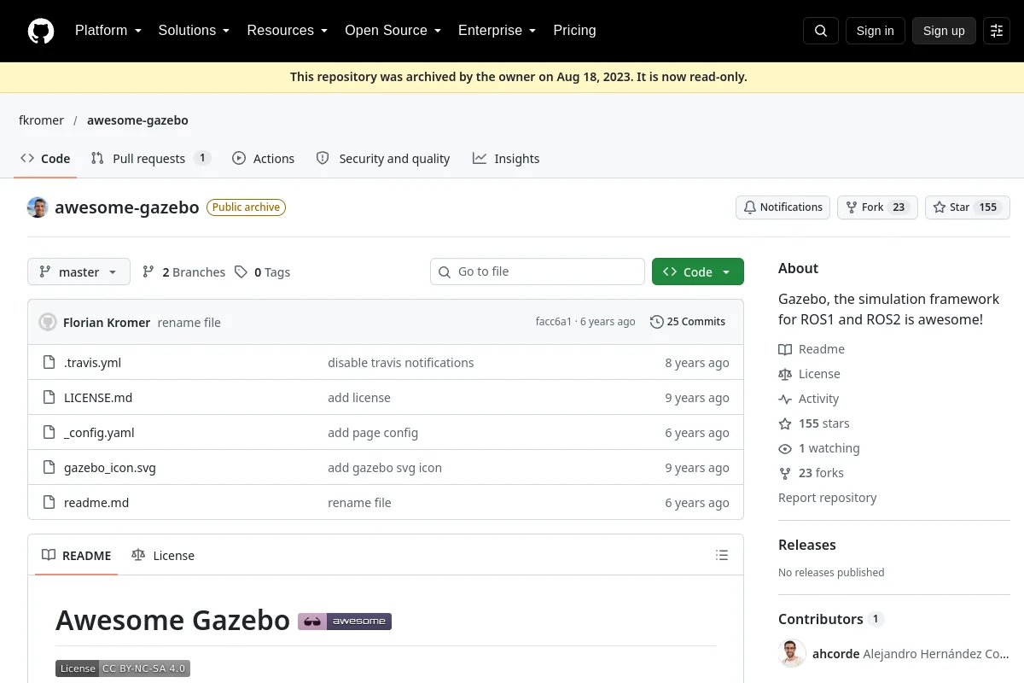
Task: Click the search magnifier icon in header
Action: [x=821, y=31]
